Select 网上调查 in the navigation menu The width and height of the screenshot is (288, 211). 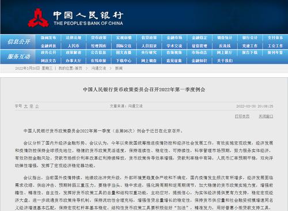[149, 61]
